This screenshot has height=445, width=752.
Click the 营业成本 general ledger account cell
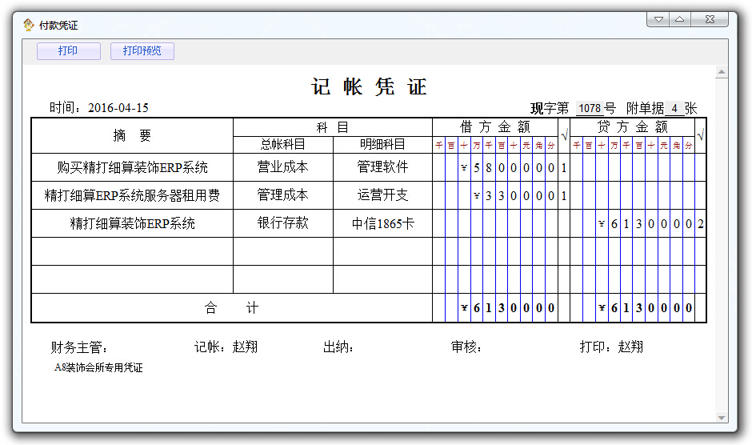pyautogui.click(x=282, y=167)
